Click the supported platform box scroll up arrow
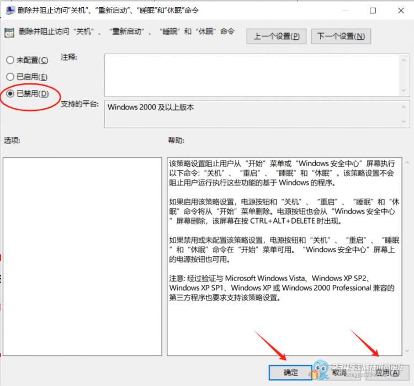This screenshot has height=386, width=414. [404, 107]
